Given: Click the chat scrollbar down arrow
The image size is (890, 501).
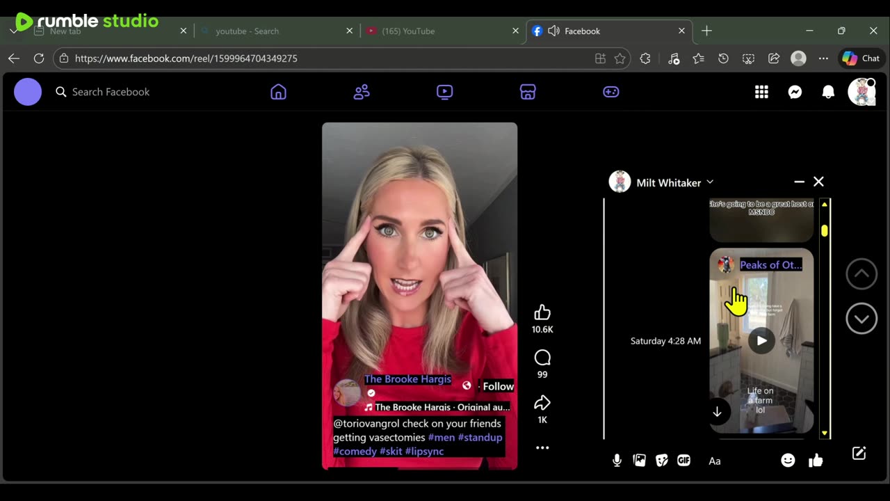Looking at the screenshot, I should 825,434.
